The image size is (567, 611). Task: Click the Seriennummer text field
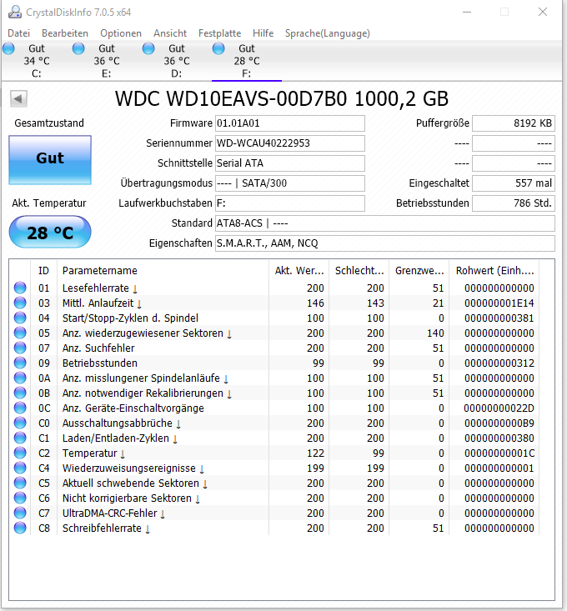(289, 143)
